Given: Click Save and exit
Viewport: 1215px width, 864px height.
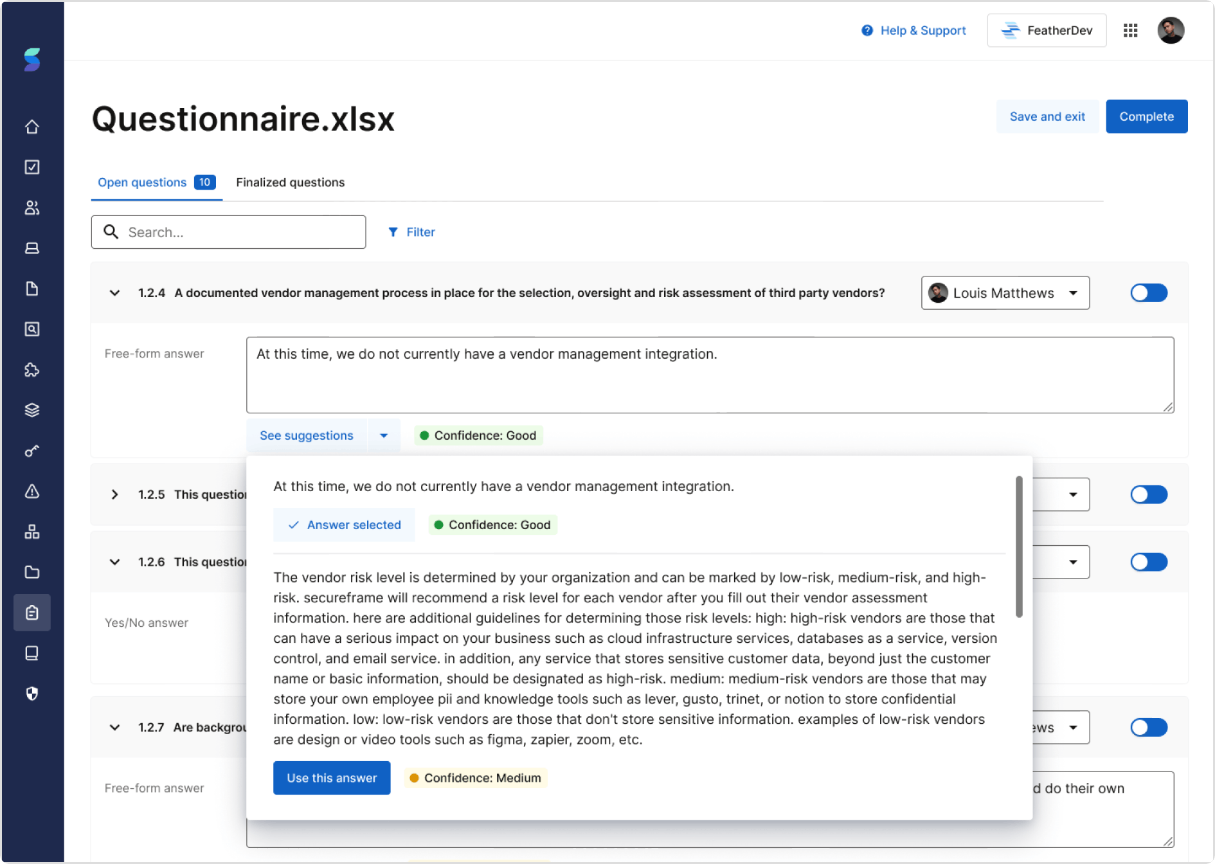Looking at the screenshot, I should pyautogui.click(x=1047, y=116).
